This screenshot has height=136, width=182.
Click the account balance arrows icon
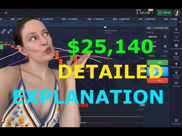[x=137, y=13]
